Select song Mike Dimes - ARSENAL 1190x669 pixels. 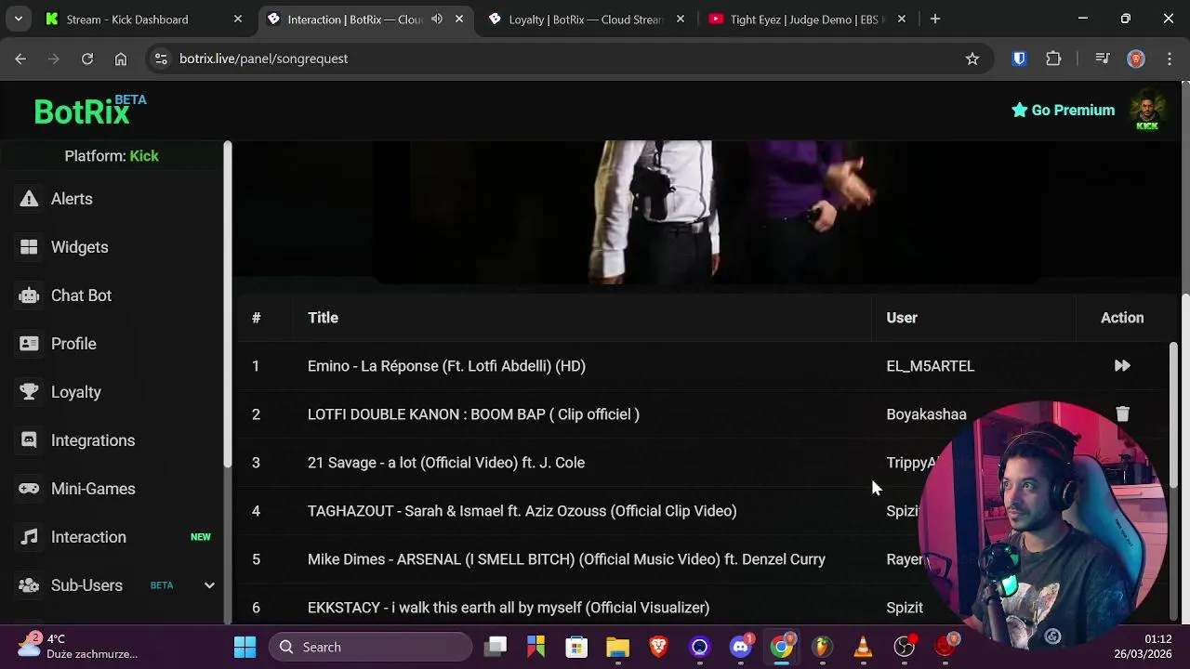(x=566, y=559)
